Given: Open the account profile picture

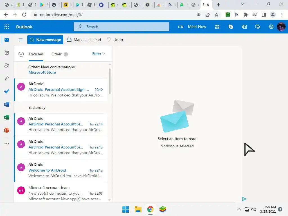Looking at the screenshot, I should point(281,27).
